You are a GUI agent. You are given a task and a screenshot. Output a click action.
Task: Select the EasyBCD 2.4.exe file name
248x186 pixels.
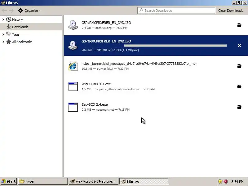(95, 104)
